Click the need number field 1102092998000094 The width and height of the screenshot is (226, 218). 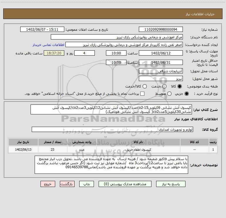pos(161,30)
